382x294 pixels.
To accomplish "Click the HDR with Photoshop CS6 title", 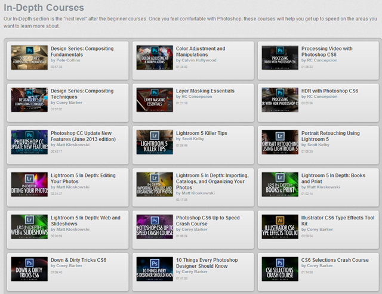I will pyautogui.click(x=329, y=91).
